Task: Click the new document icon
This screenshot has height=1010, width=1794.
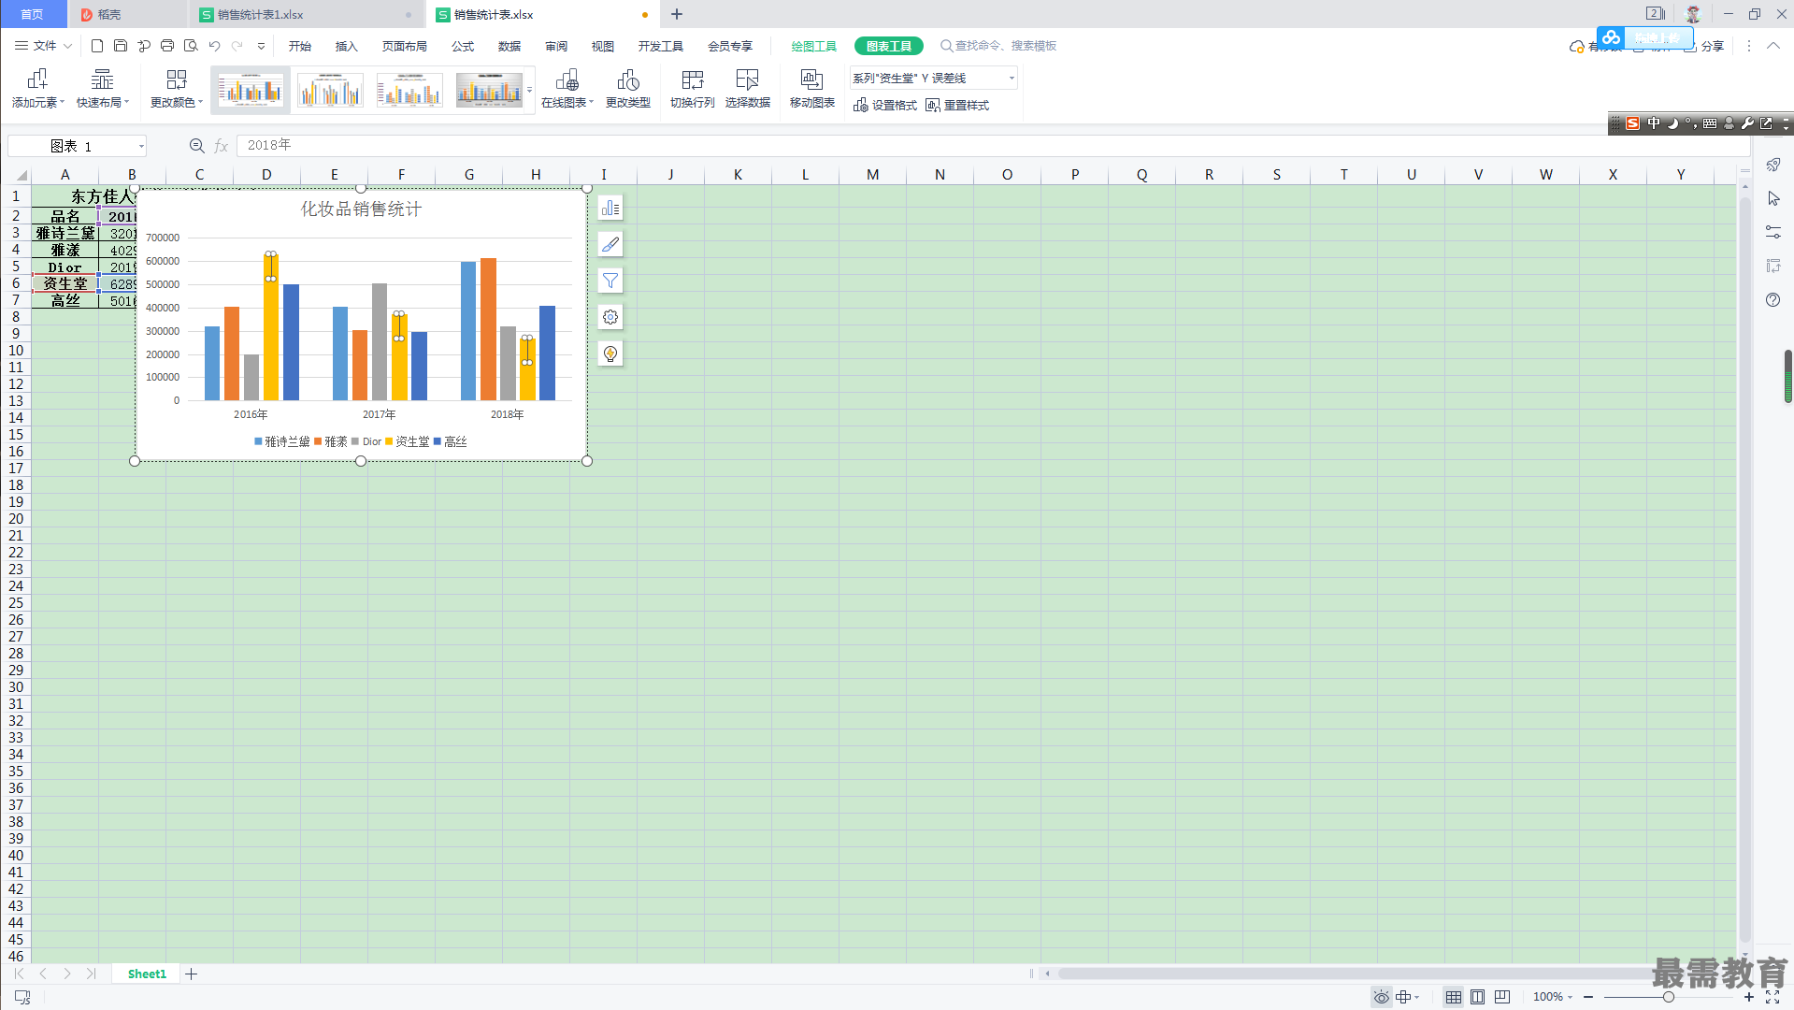Action: point(97,46)
